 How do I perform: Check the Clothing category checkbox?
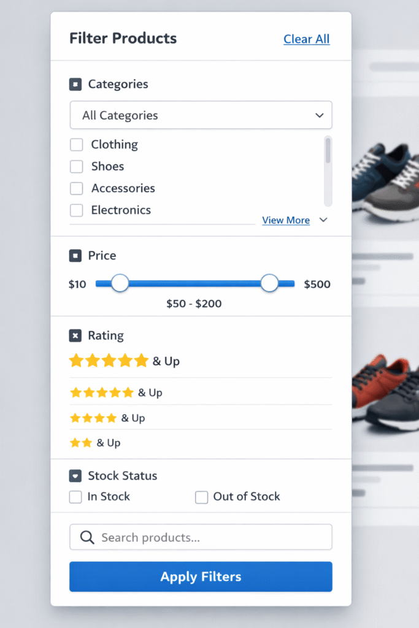(x=77, y=145)
